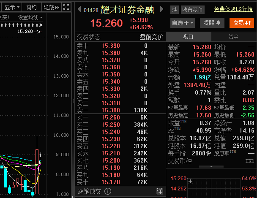
Task: Click 隐藏 to hide panel
Action: tap(52, 7)
